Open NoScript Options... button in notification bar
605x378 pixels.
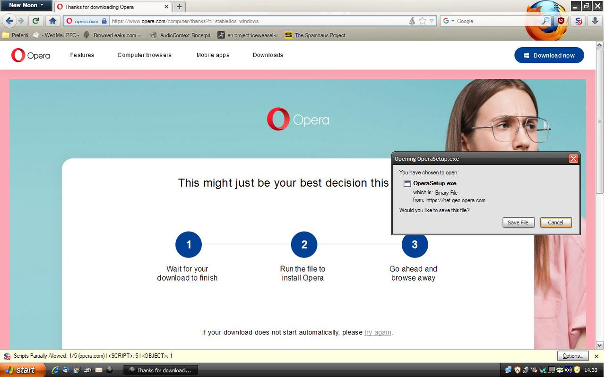572,356
